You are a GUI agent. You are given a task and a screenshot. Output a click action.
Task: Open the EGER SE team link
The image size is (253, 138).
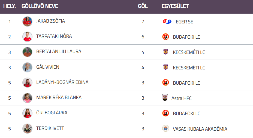click(184, 22)
